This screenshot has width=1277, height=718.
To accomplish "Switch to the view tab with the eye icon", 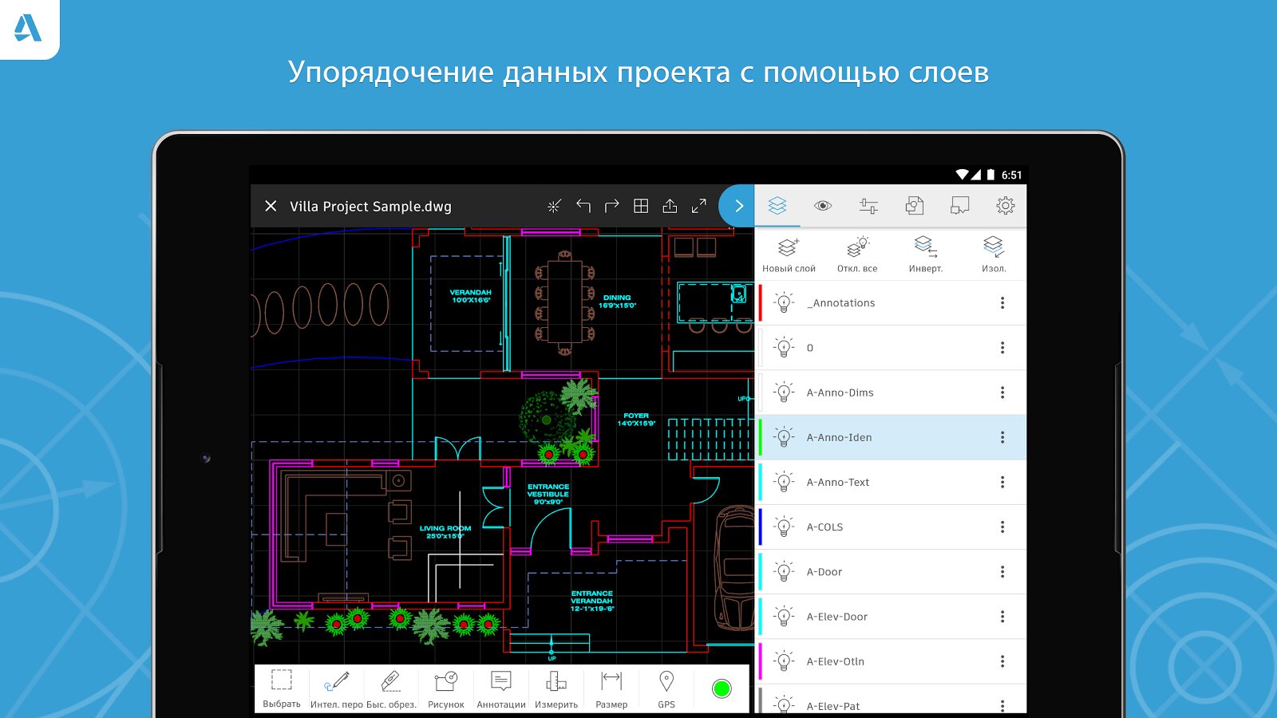I will pyautogui.click(x=823, y=206).
